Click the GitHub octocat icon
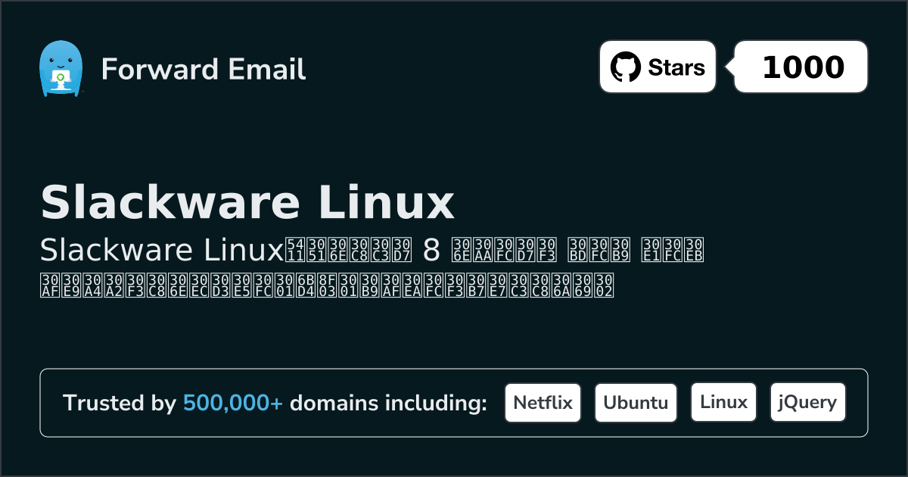This screenshot has width=908, height=477. [x=627, y=67]
